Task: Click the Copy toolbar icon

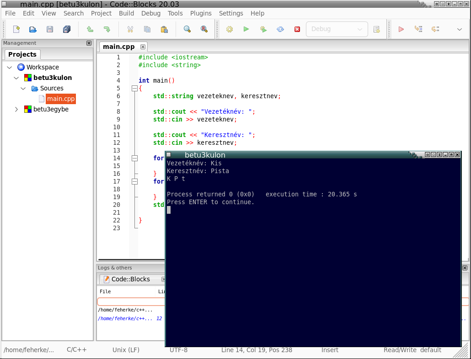Action: coord(147,29)
